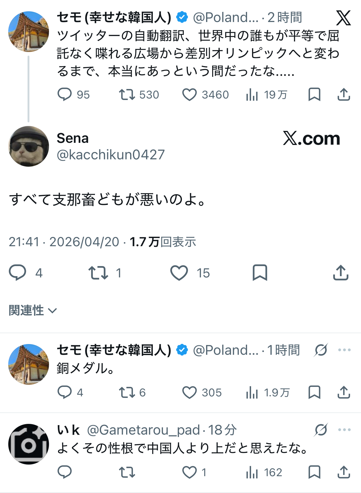Reply to the top post with 95 comments

coord(65,95)
